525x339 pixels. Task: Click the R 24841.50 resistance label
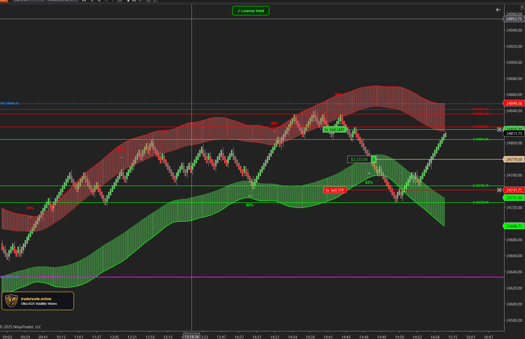point(481,109)
